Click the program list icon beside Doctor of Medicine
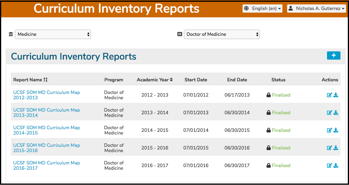Screen dimensions: 349x185 point(179,34)
